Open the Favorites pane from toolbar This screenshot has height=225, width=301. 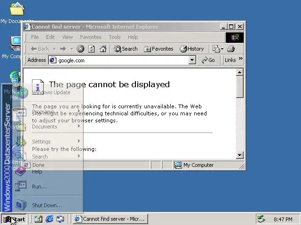158,49
